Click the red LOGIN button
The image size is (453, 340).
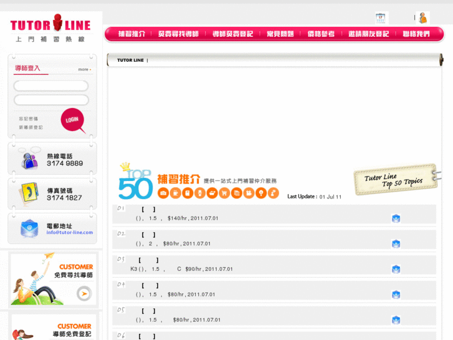(72, 120)
